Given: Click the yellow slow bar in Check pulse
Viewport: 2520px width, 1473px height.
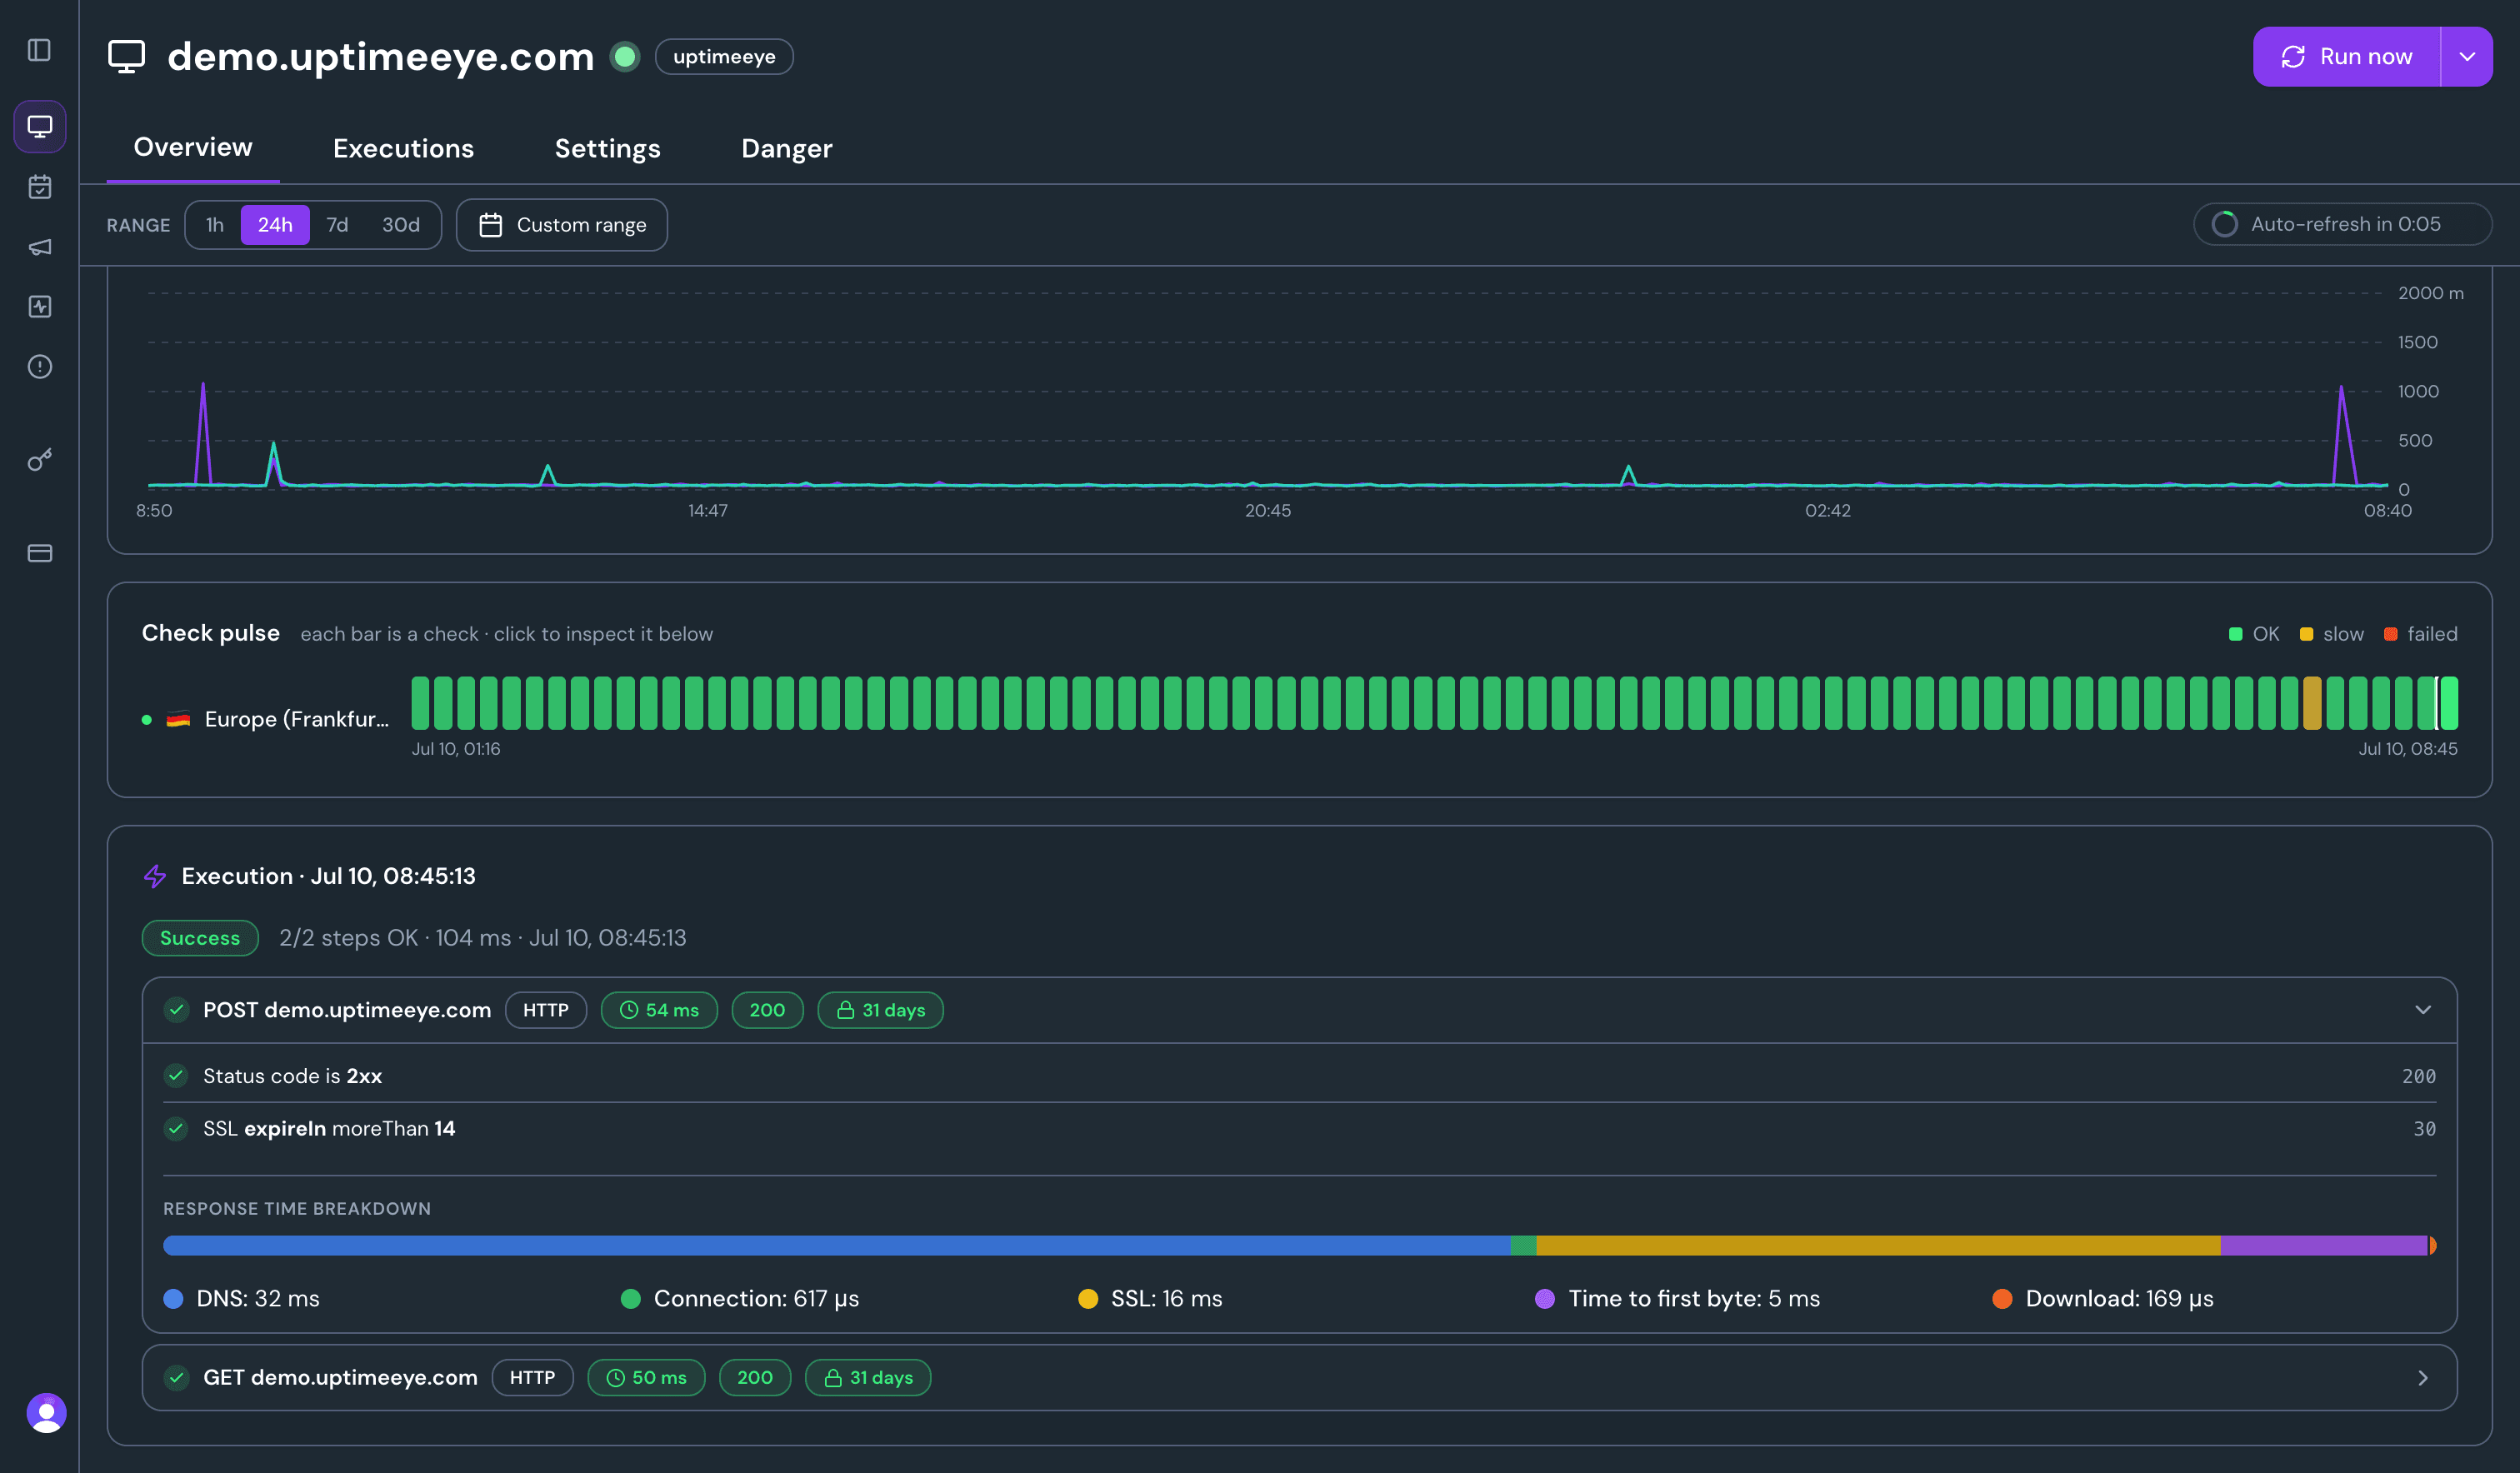Looking at the screenshot, I should [2312, 703].
